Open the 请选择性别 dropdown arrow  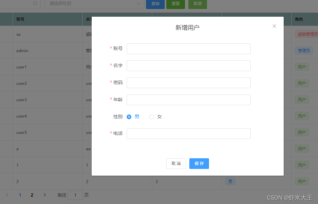[x=139, y=3]
